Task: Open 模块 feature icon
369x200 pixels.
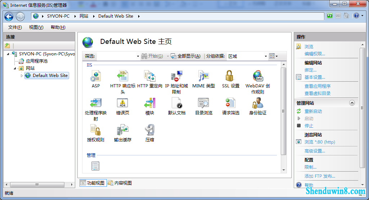Action: pos(150,103)
